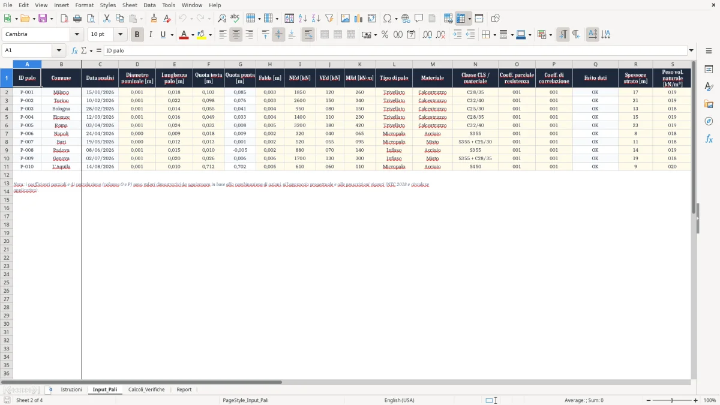Click the Spelling check icon
This screenshot has height=405, width=720.
click(235, 19)
